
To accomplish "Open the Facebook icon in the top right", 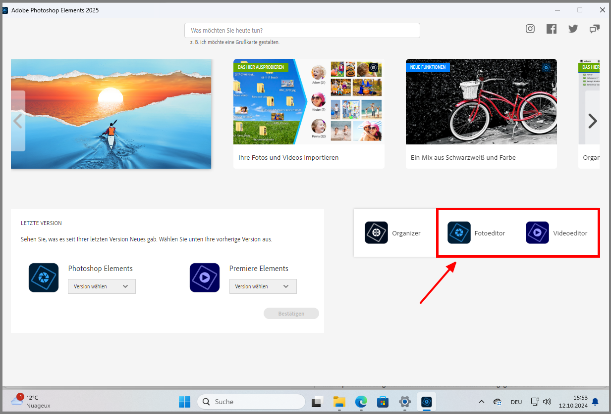I will click(x=552, y=29).
